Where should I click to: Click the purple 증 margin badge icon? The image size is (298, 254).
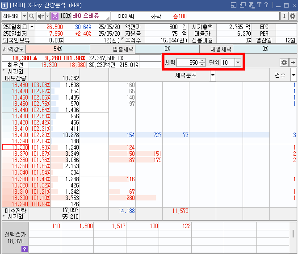[x=55, y=16]
